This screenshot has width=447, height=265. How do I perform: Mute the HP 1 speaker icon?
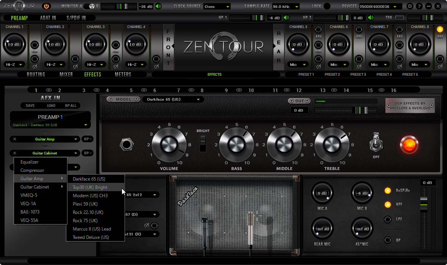[286, 18]
